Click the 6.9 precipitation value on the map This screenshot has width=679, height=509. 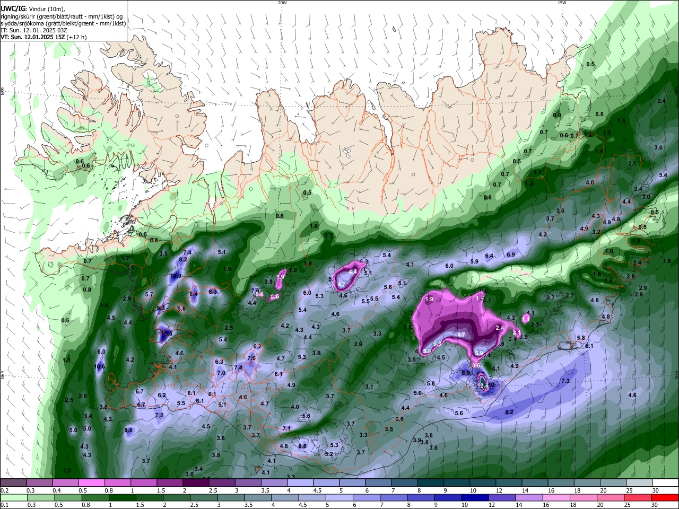pyautogui.click(x=511, y=254)
